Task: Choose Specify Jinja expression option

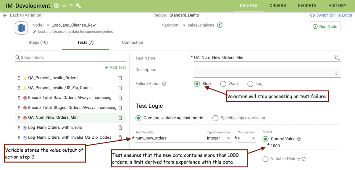Action: (x=215, y=118)
